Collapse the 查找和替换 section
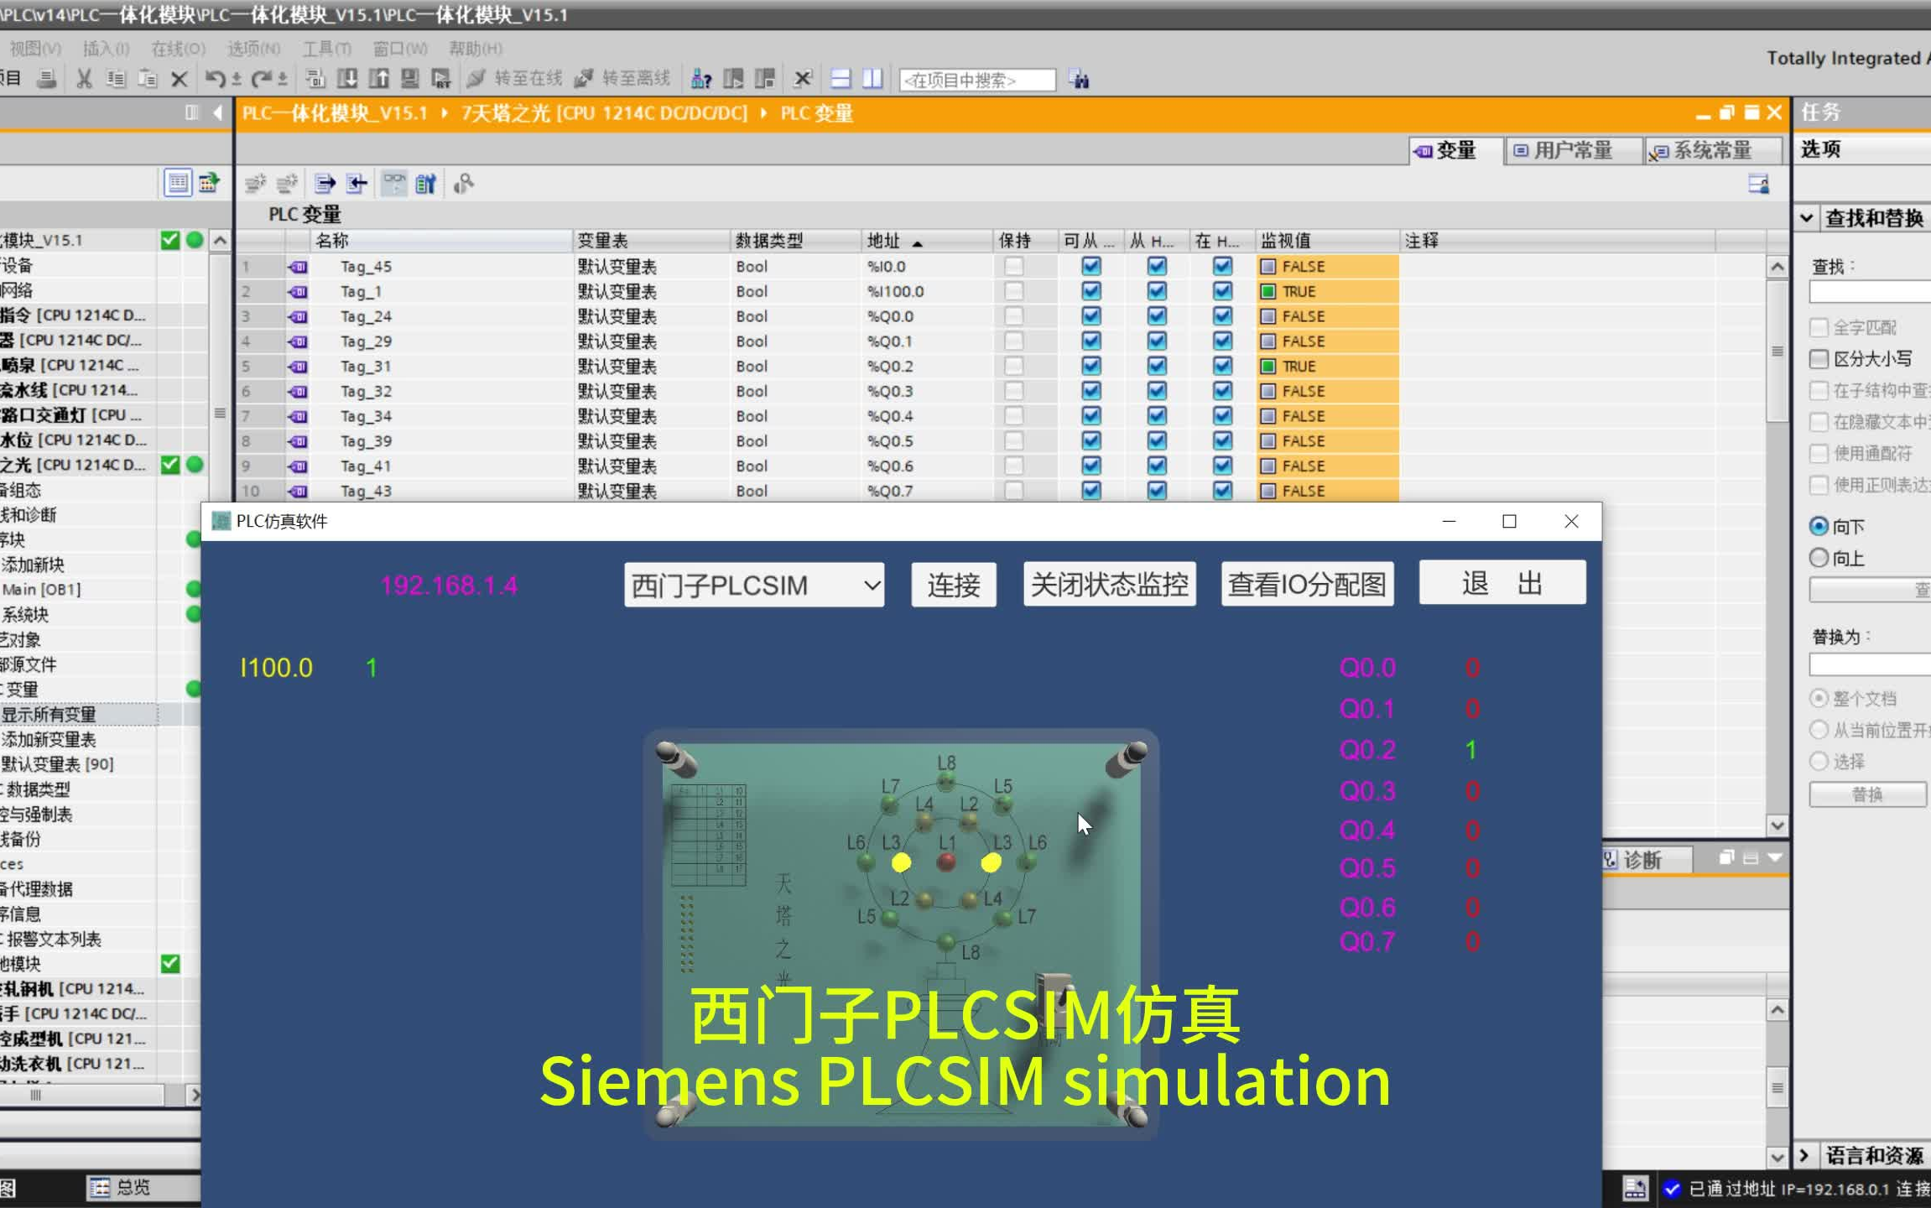Viewport: 1931px width, 1208px height. point(1805,217)
